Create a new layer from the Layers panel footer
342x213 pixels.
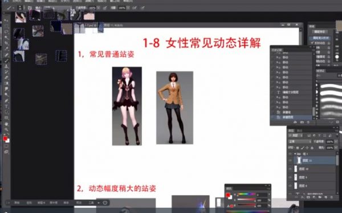point(325,197)
